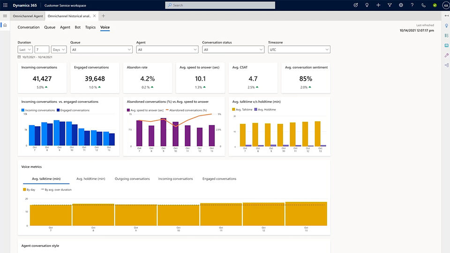Click the KA user profile button
This screenshot has height=253, width=450.
click(x=445, y=5)
